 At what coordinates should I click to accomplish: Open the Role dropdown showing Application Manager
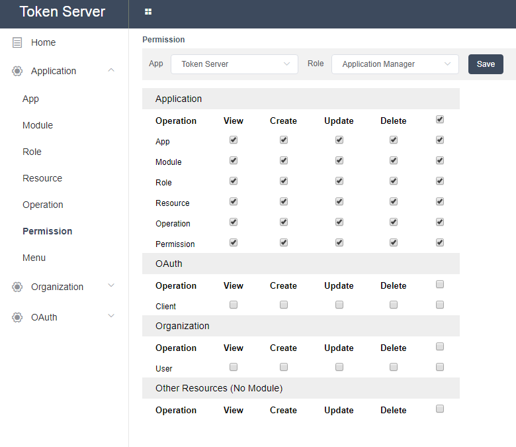pos(395,64)
